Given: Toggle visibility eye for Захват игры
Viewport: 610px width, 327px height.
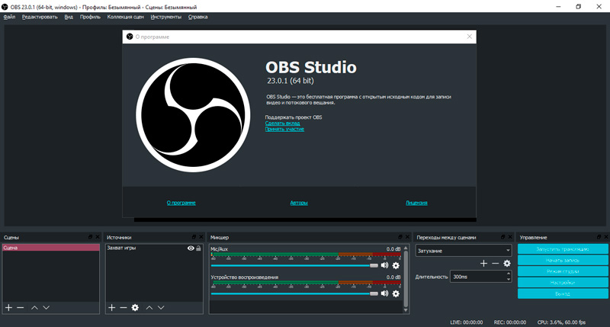Looking at the screenshot, I should click(191, 248).
